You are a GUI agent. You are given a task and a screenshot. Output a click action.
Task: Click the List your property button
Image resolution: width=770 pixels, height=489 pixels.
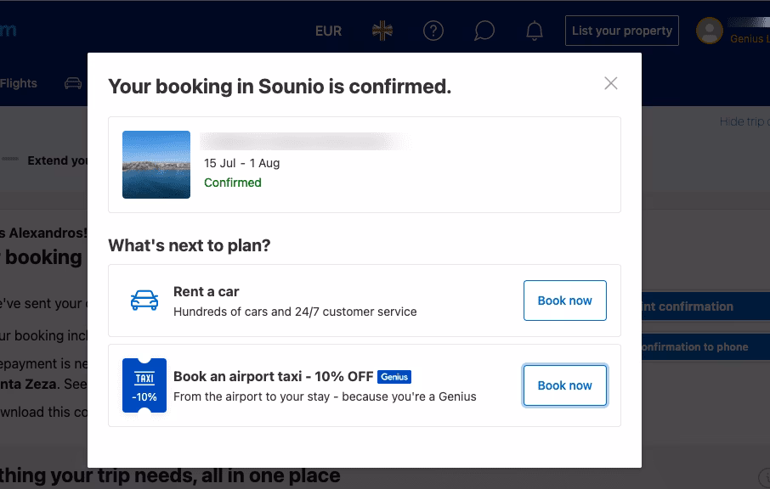[621, 31]
